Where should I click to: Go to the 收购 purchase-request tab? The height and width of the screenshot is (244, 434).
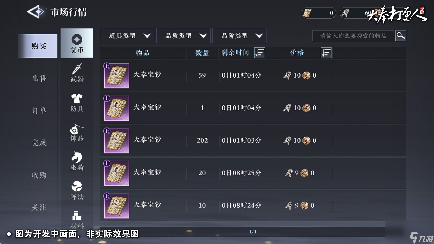point(39,175)
